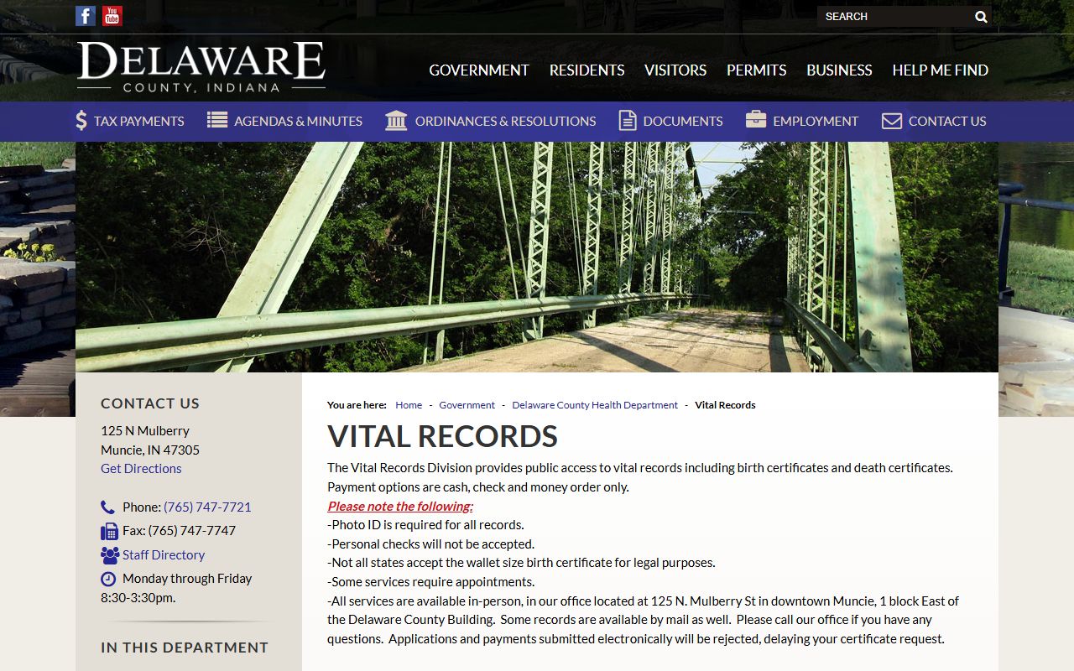Click the dollar sign Tax Payments icon

click(81, 121)
